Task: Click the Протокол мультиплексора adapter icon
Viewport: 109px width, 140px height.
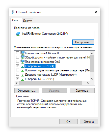Action: click(22, 71)
